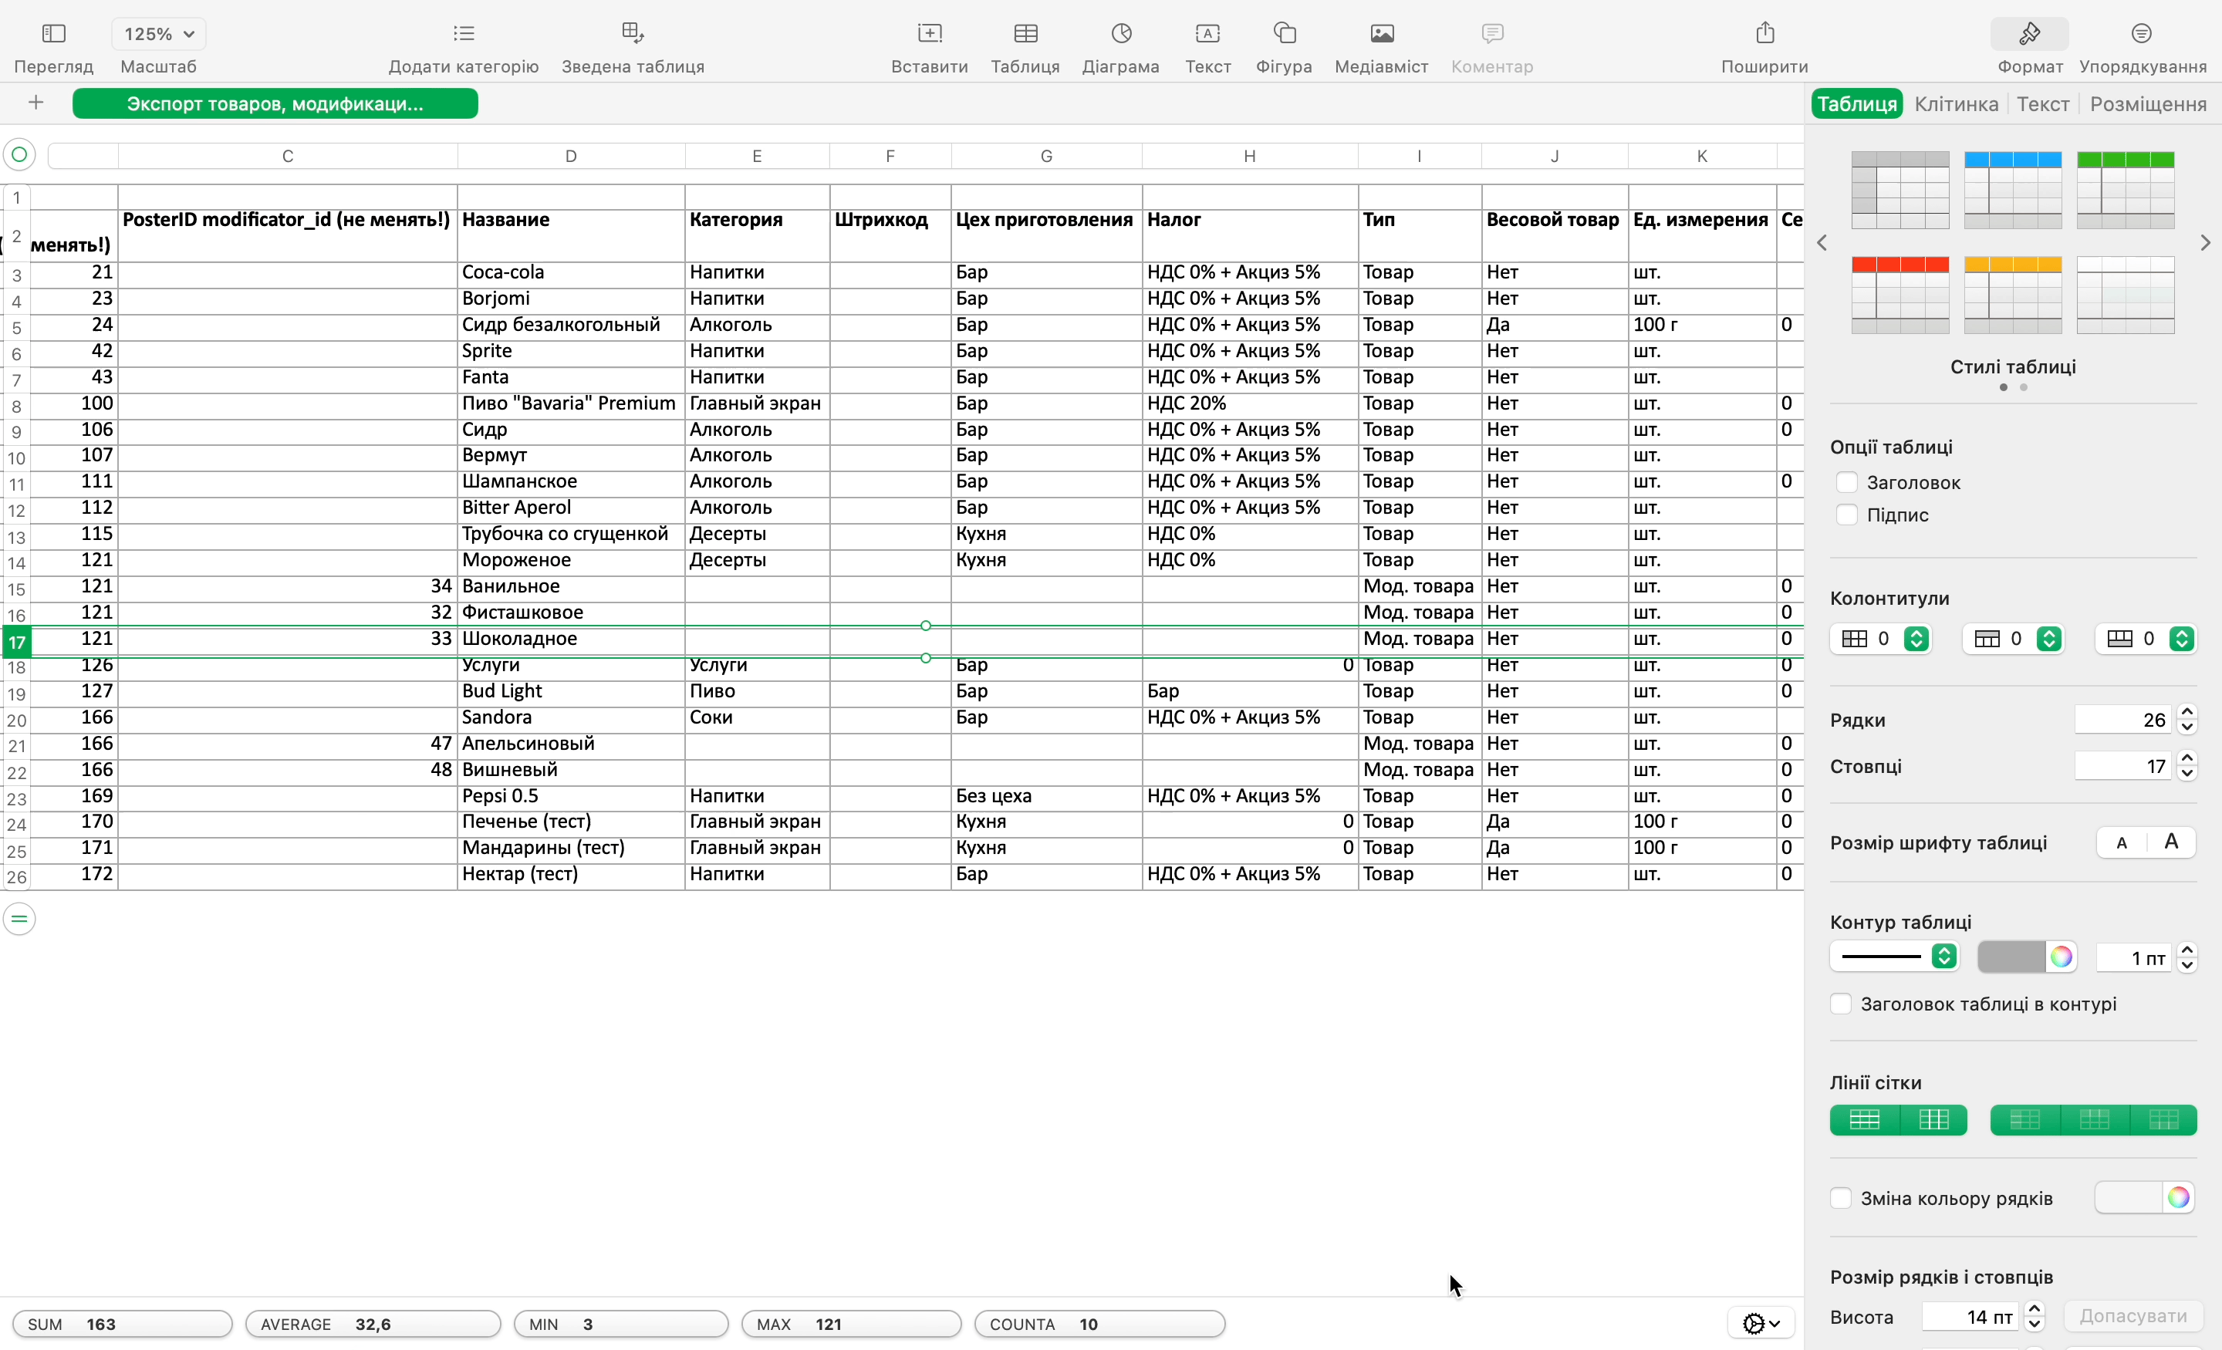
Task: Open the Діаграма chart icon
Action: pyautogui.click(x=1121, y=33)
